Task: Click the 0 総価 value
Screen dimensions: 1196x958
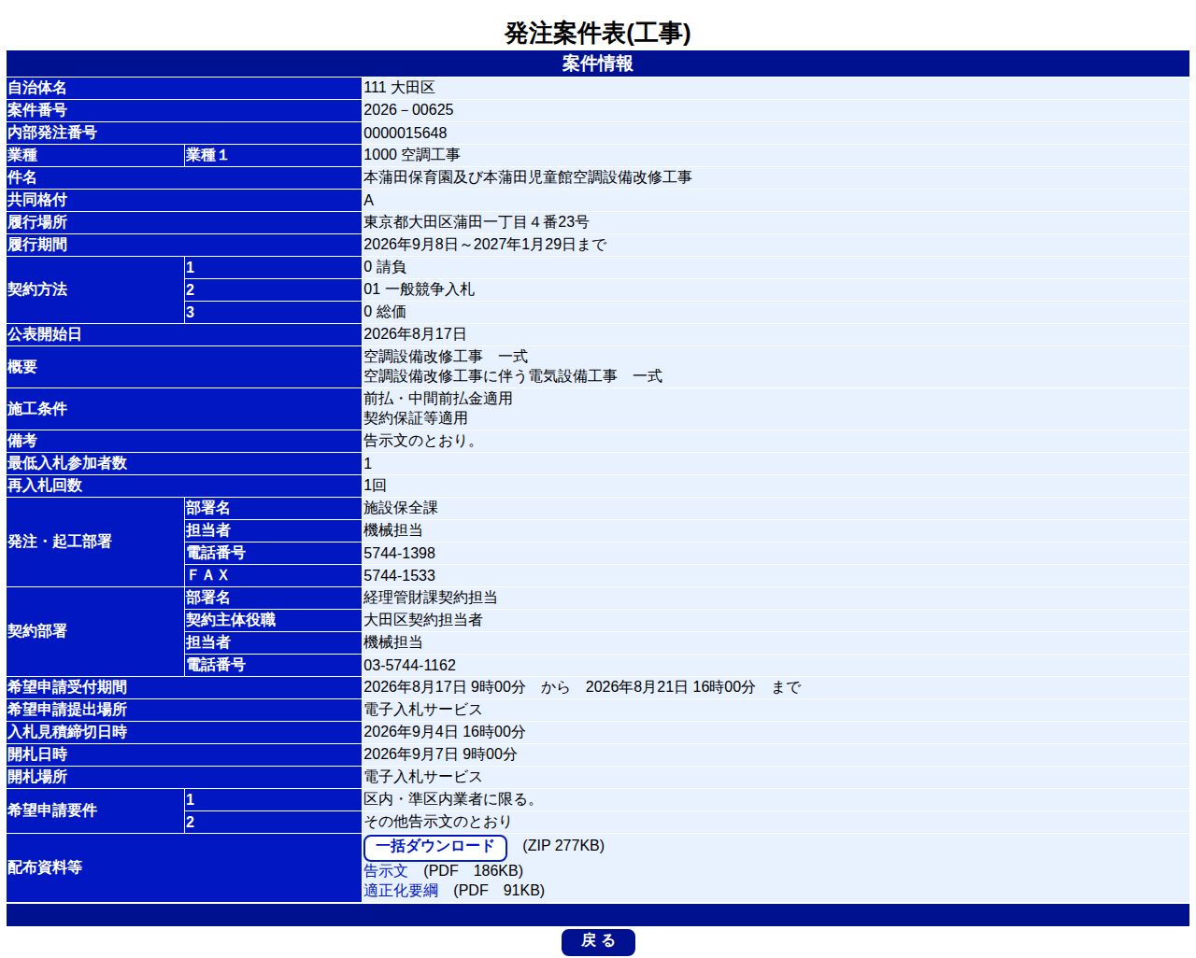Action: tap(384, 312)
